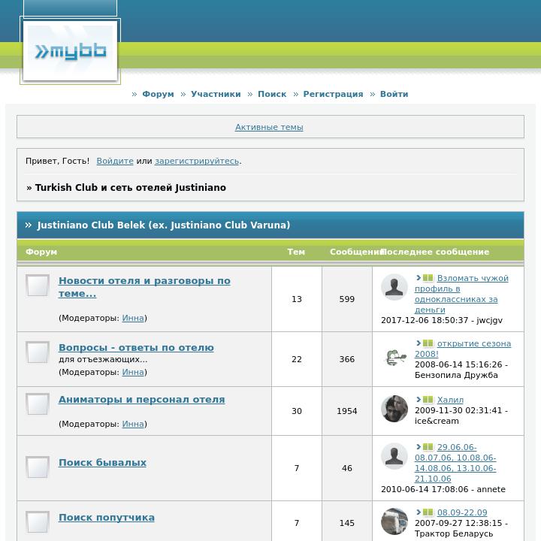Click status icon beside Вопросы - ответы forum
This screenshot has height=541, width=541.
coord(38,352)
